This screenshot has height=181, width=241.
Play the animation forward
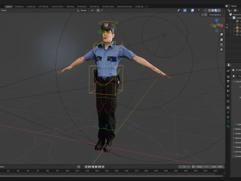coord(96,167)
